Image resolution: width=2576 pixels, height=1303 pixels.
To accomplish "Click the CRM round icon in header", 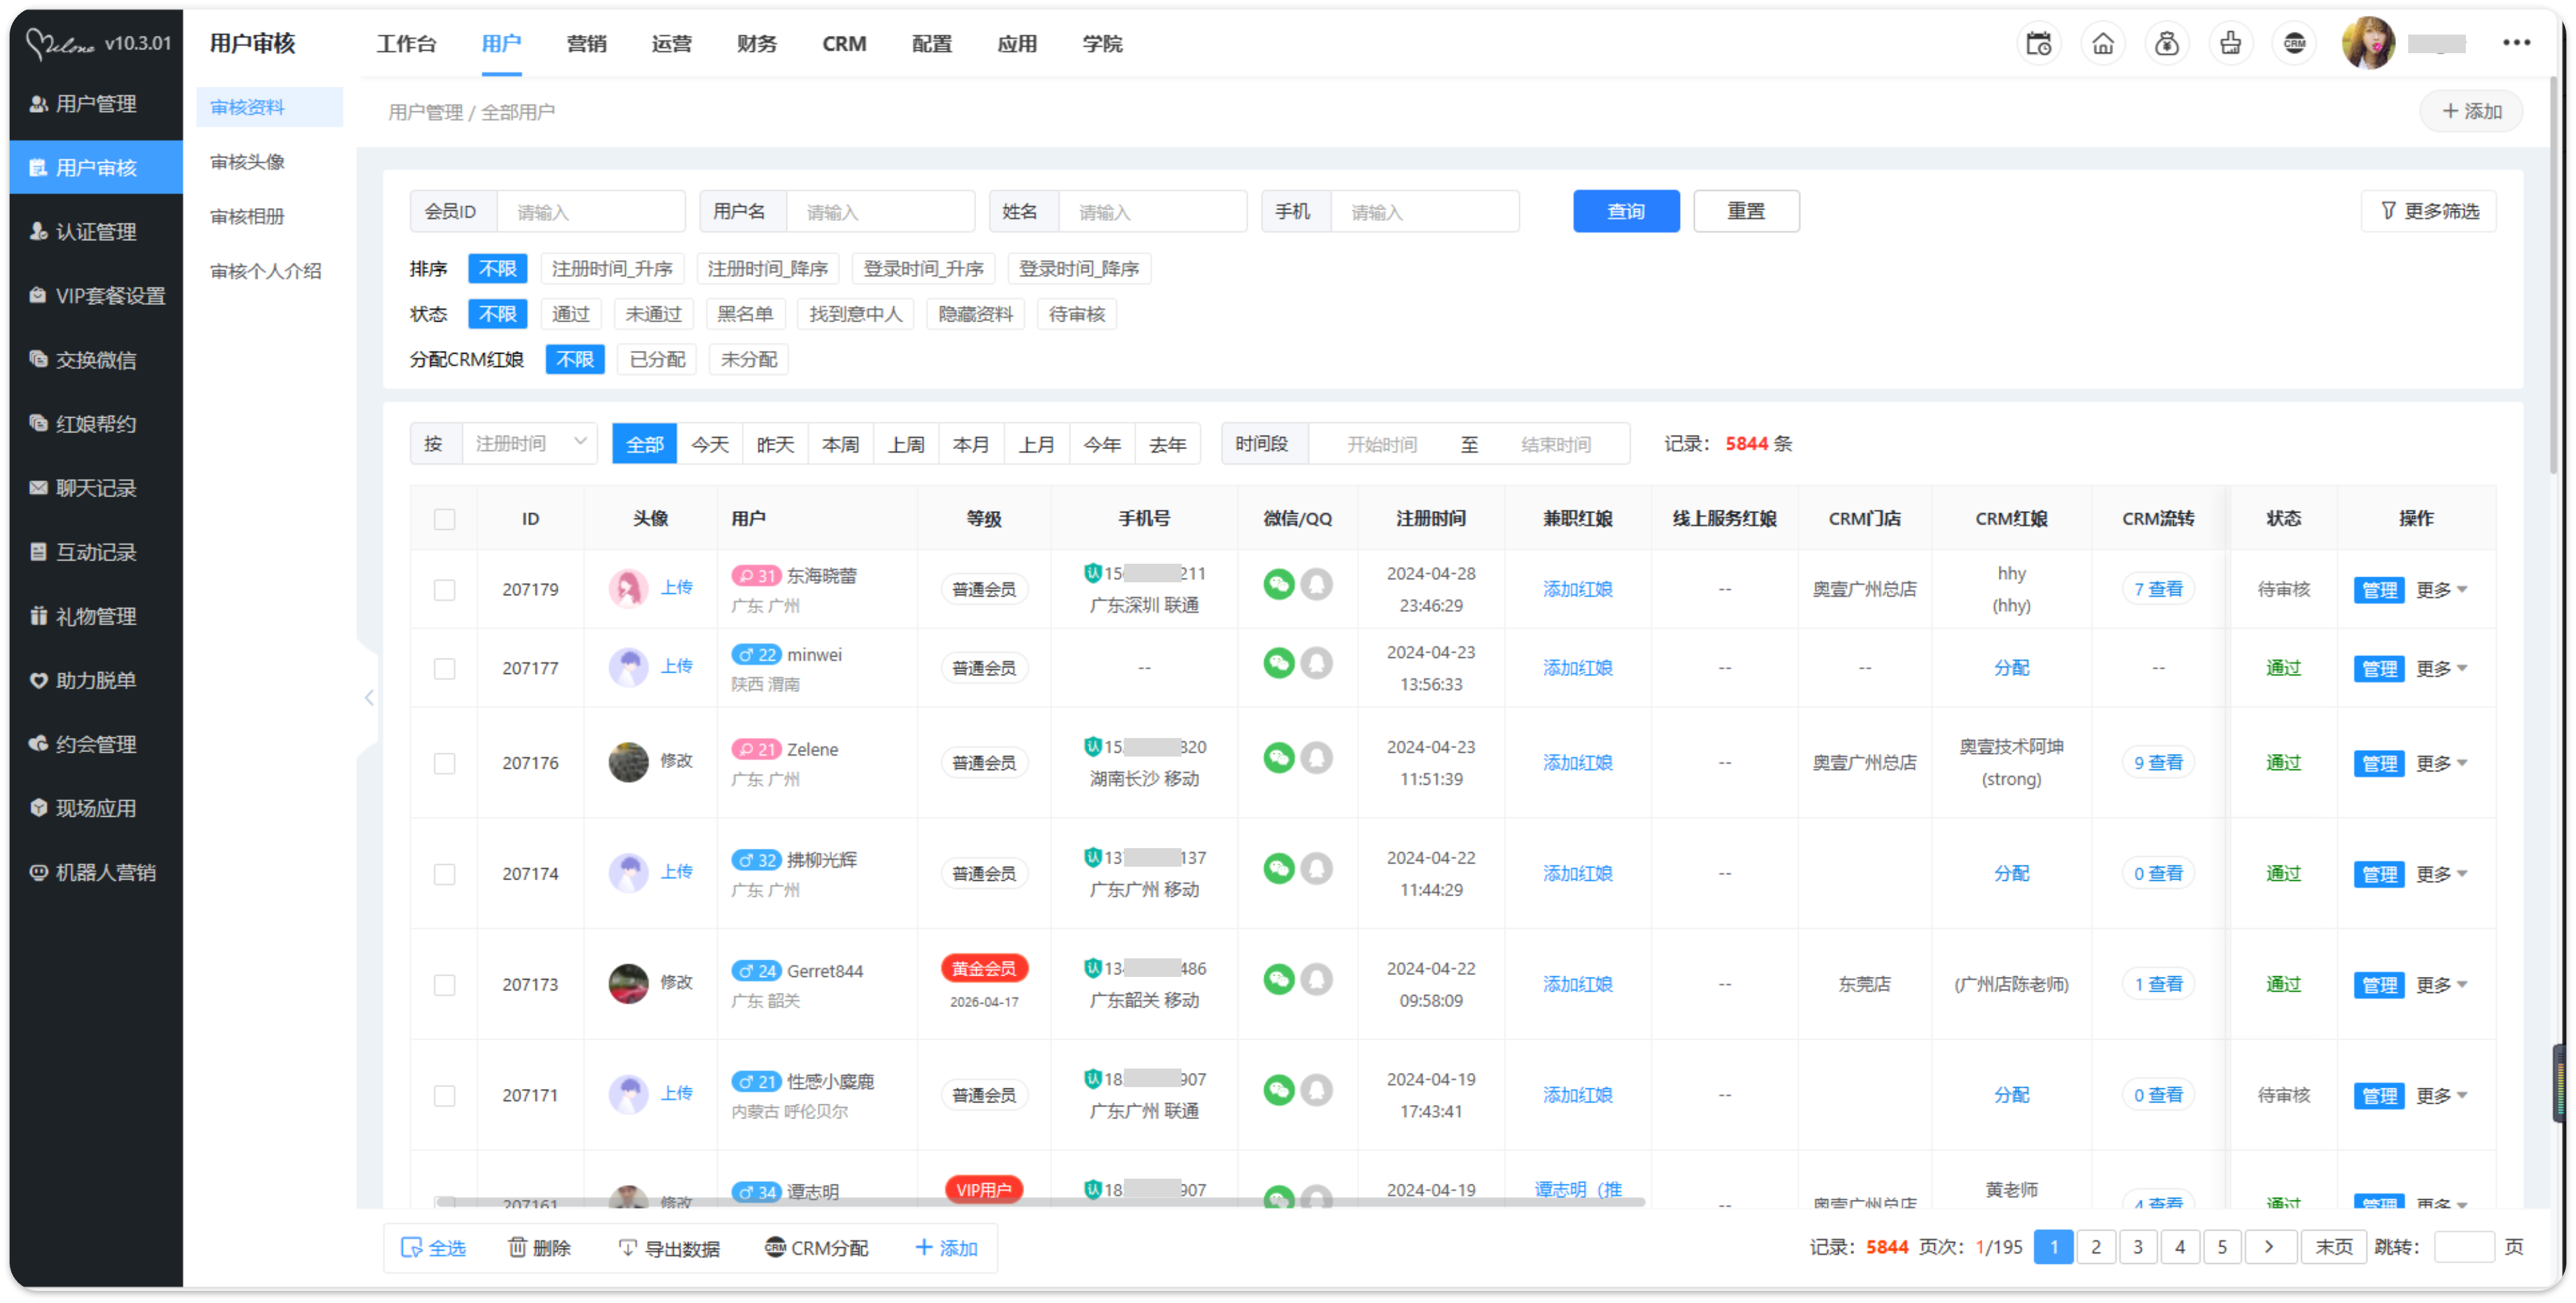I will click(2294, 44).
